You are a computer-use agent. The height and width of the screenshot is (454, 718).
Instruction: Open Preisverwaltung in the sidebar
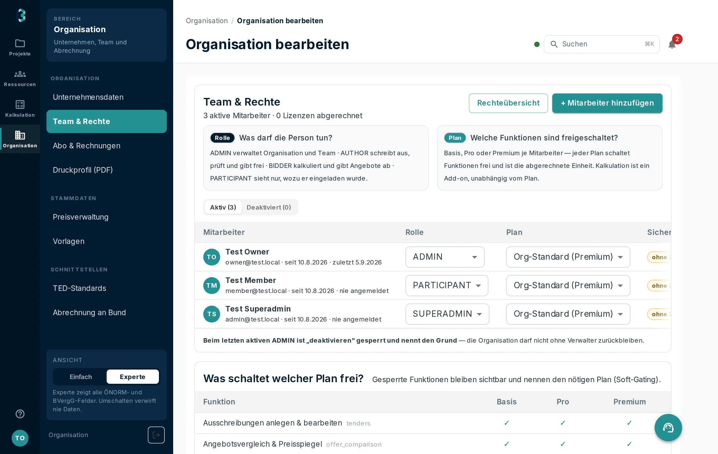pos(106,217)
